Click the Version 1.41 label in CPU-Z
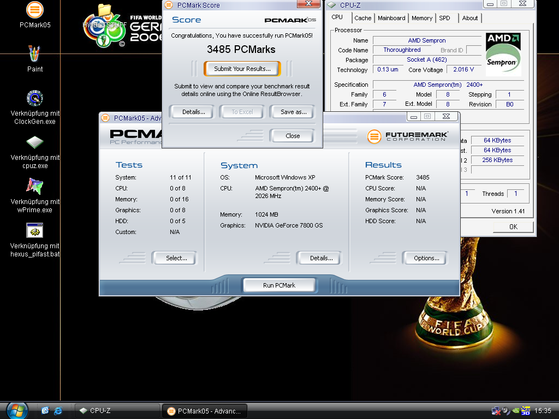This screenshot has height=419, width=559. point(508,211)
